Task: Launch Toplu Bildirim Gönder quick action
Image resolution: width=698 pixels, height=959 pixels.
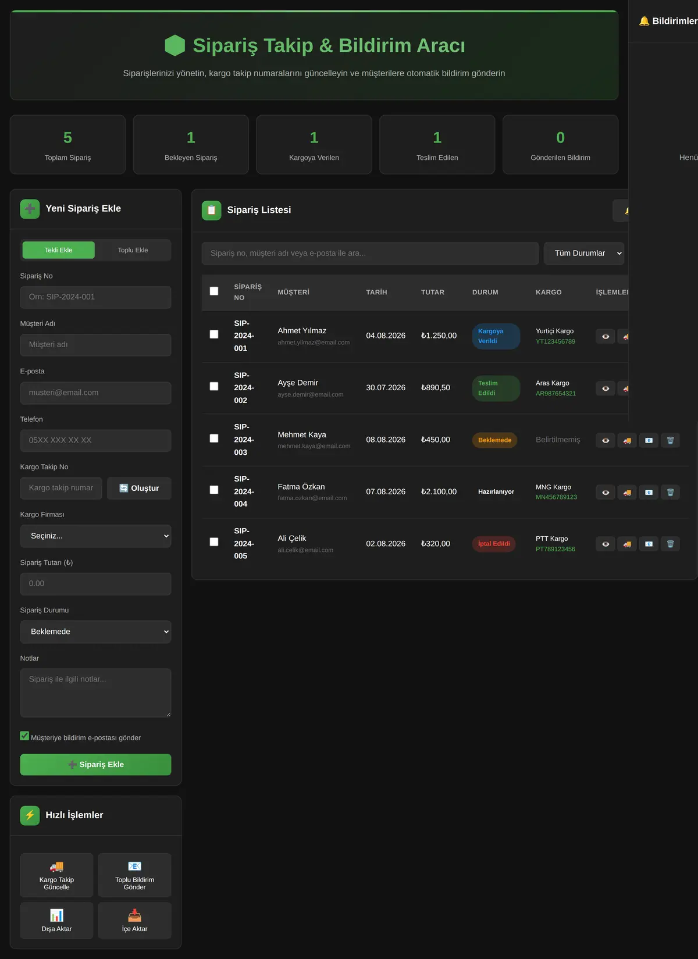Action: (x=134, y=875)
